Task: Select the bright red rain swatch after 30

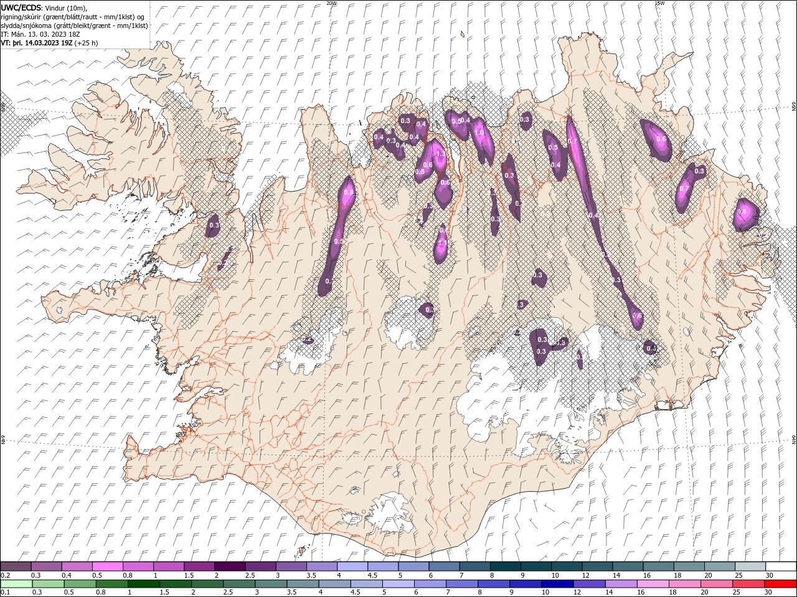Action: coord(780,584)
